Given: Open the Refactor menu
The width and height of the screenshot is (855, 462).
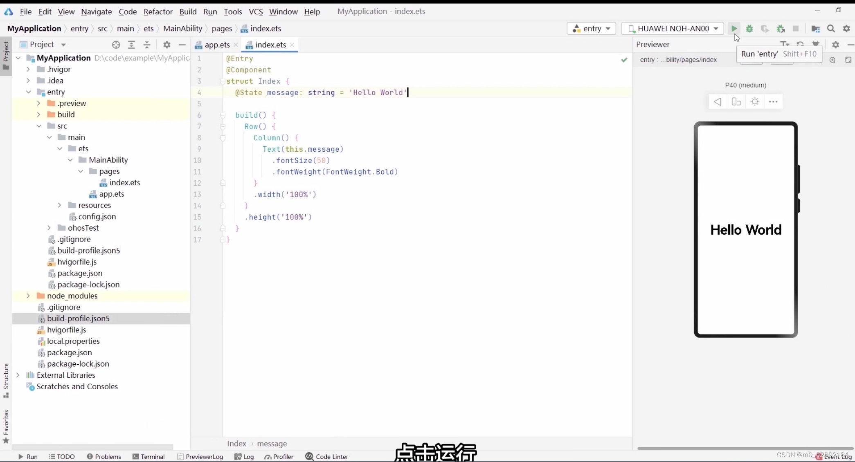Looking at the screenshot, I should [x=158, y=11].
